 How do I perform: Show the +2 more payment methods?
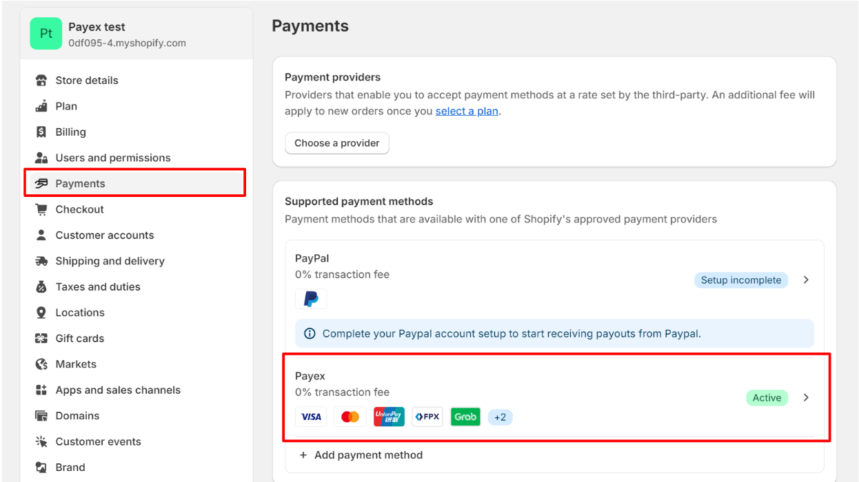pyautogui.click(x=501, y=417)
